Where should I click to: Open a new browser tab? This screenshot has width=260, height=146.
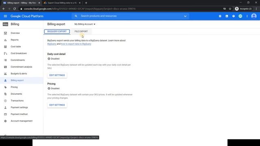click(x=86, y=3)
